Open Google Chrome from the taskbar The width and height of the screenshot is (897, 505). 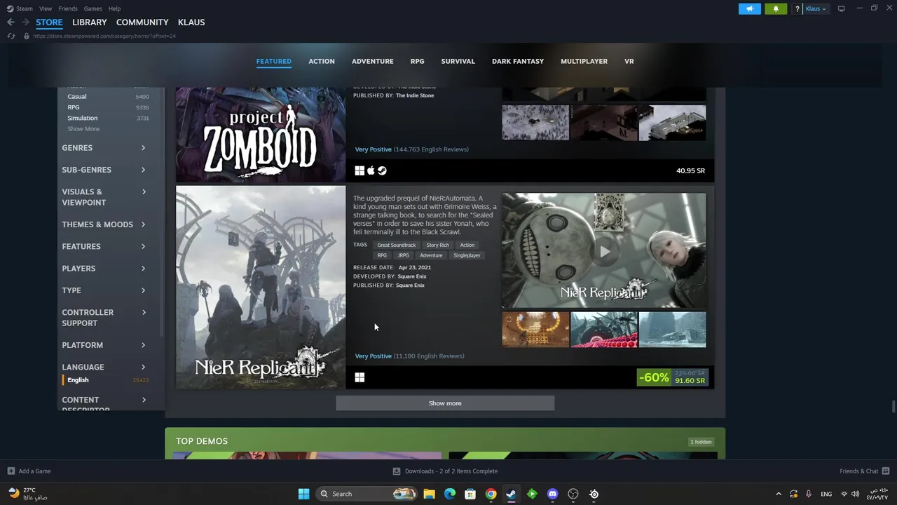click(x=491, y=494)
